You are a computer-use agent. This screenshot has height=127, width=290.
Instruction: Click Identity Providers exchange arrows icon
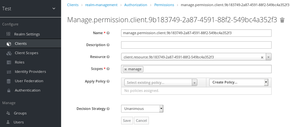[9, 72]
